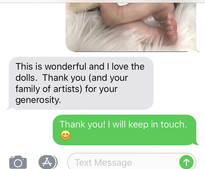The image size is (205, 169).
Task: Tap 'family of artists)' text in the message
Action: (49, 89)
